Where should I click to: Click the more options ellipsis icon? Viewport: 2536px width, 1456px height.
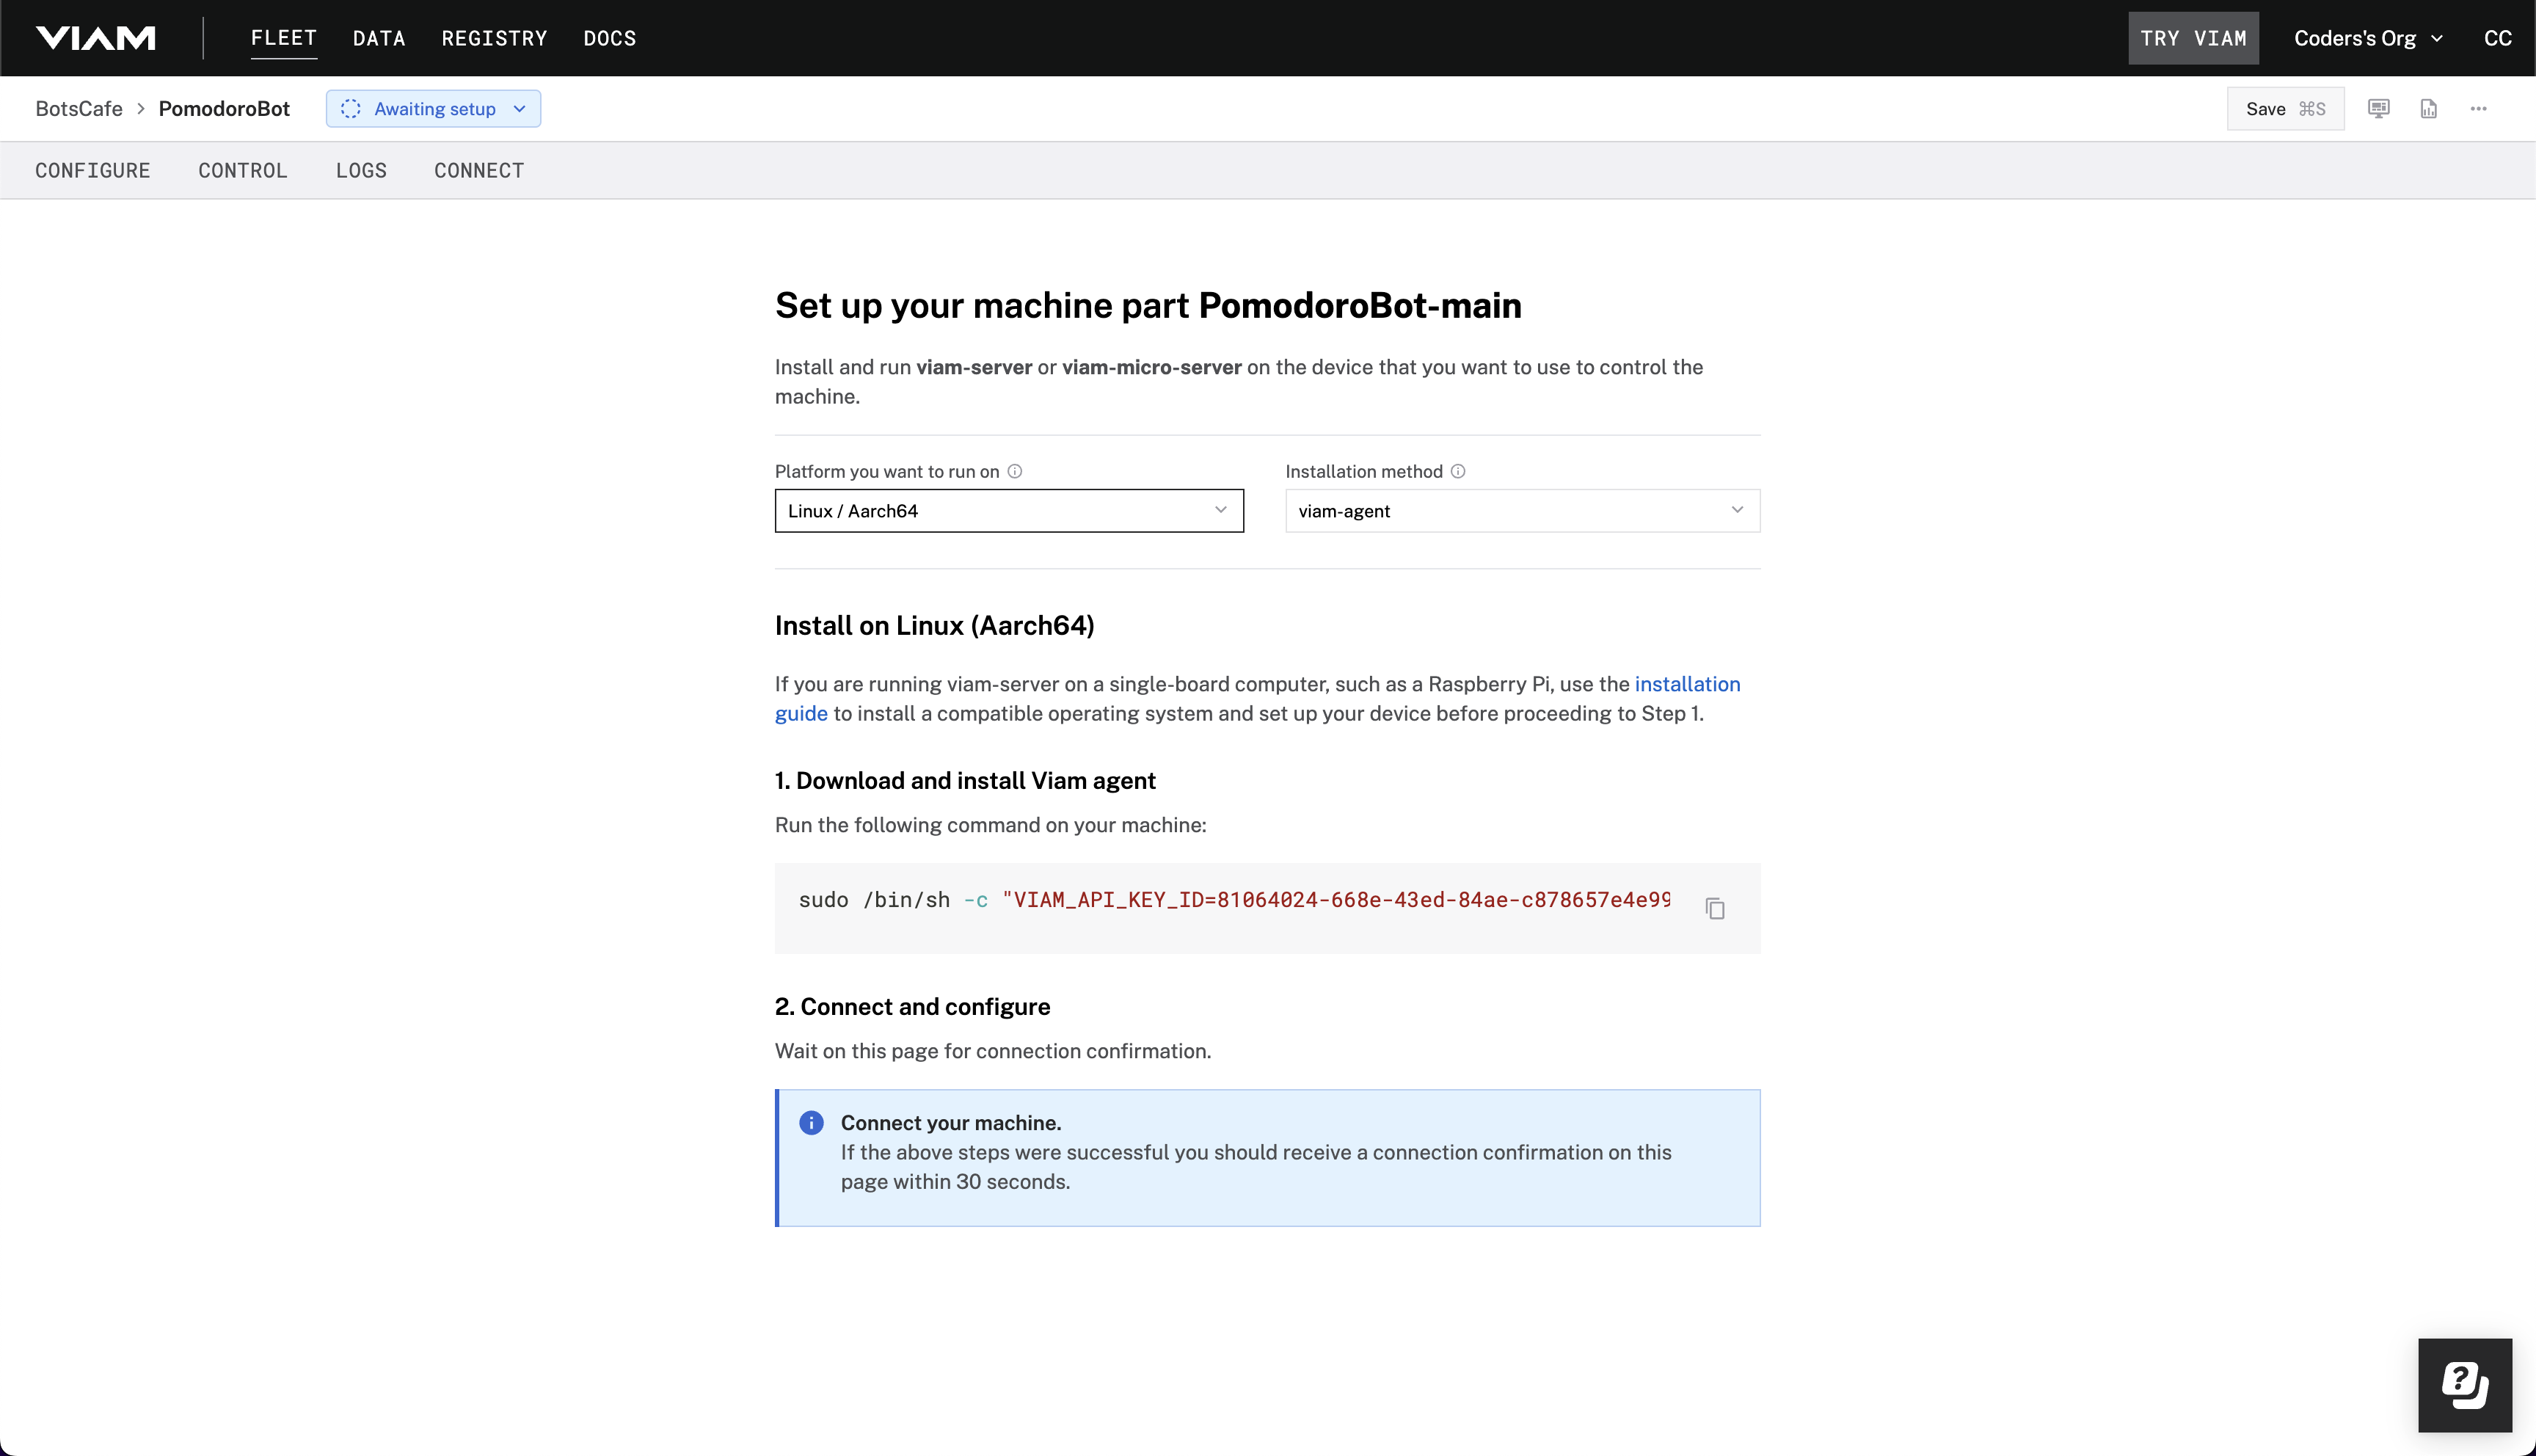[x=2479, y=108]
